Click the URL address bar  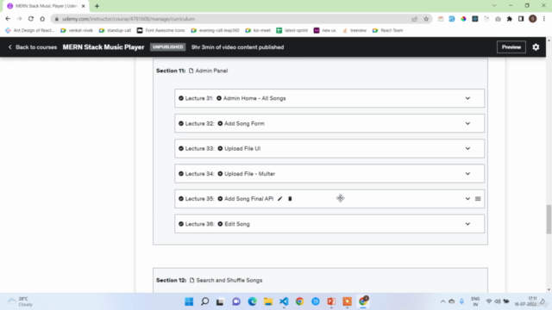(232, 19)
